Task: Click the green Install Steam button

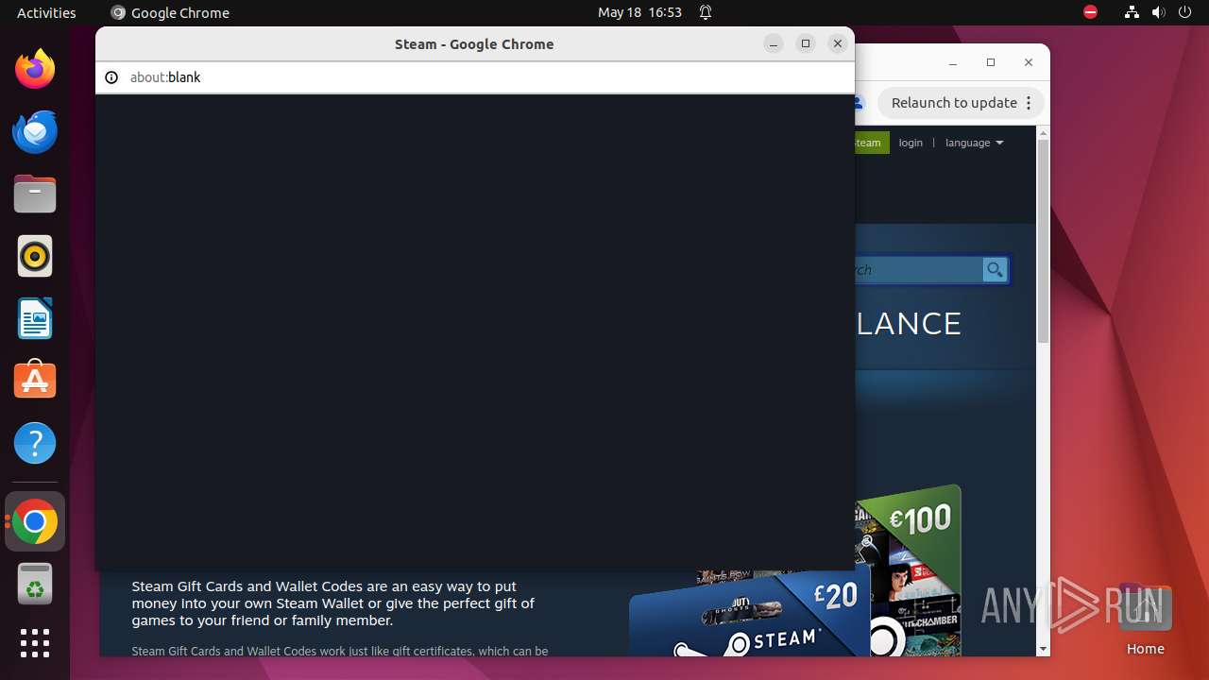Action: 872,143
